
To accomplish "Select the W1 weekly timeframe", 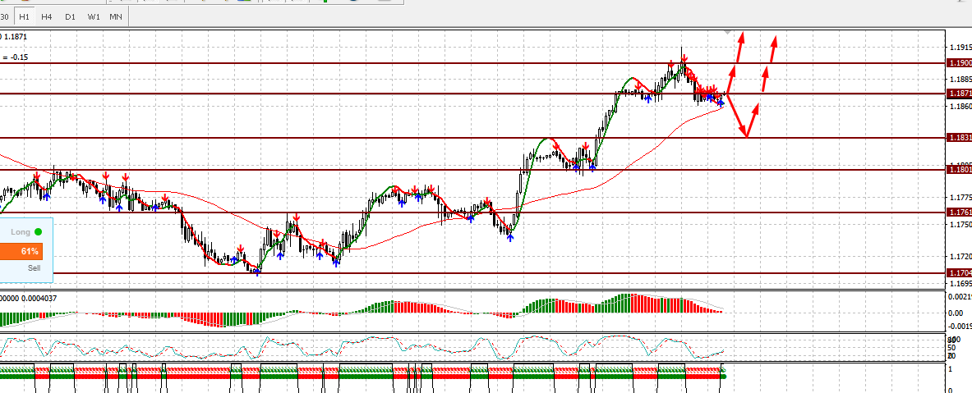I will [94, 16].
